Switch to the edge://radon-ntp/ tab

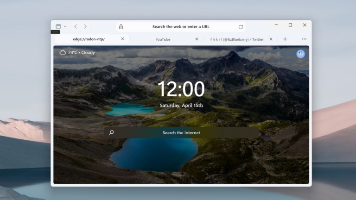point(92,39)
